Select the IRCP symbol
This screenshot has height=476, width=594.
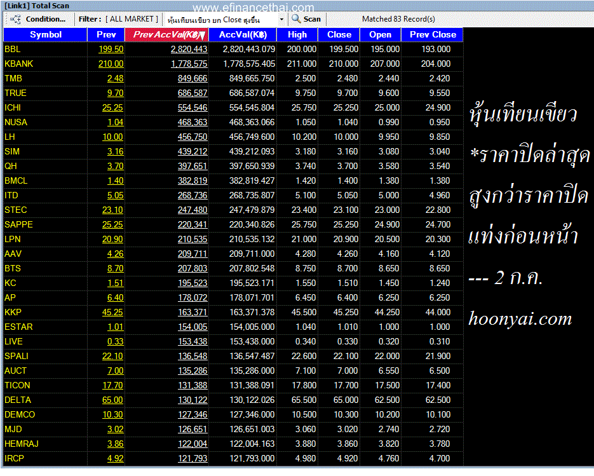pos(15,459)
